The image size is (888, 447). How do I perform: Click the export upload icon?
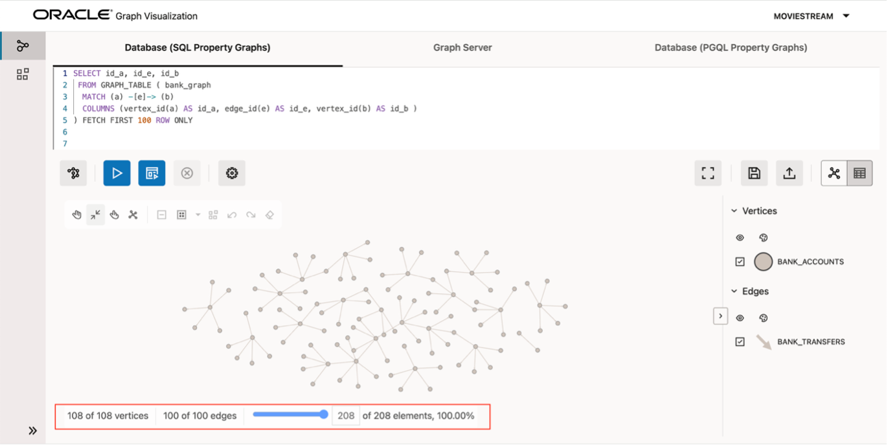789,173
